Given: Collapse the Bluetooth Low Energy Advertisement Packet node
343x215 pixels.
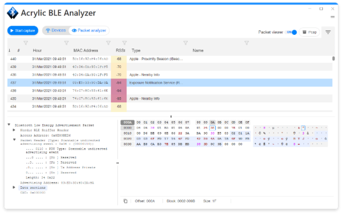Looking at the screenshot, I should [9, 125].
